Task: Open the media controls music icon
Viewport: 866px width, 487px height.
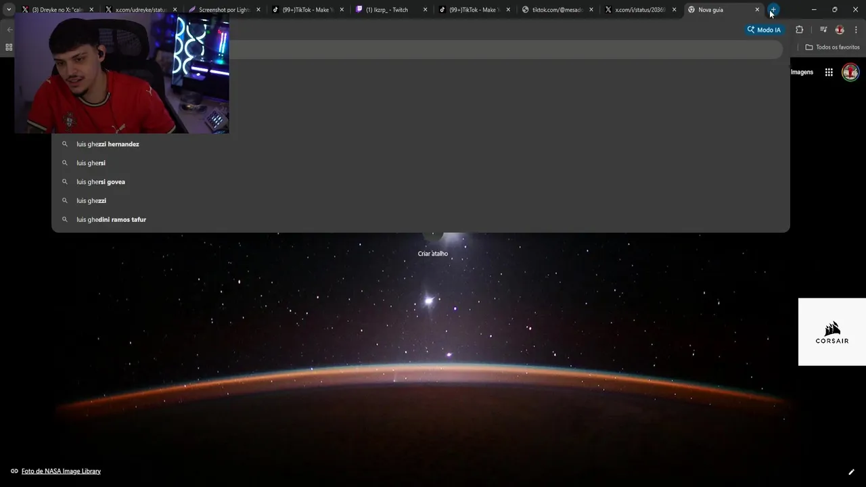Action: [823, 30]
